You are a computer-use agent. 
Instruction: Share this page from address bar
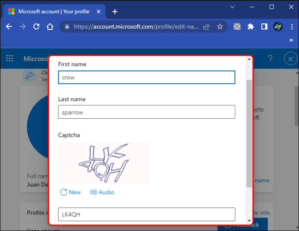pos(206,26)
